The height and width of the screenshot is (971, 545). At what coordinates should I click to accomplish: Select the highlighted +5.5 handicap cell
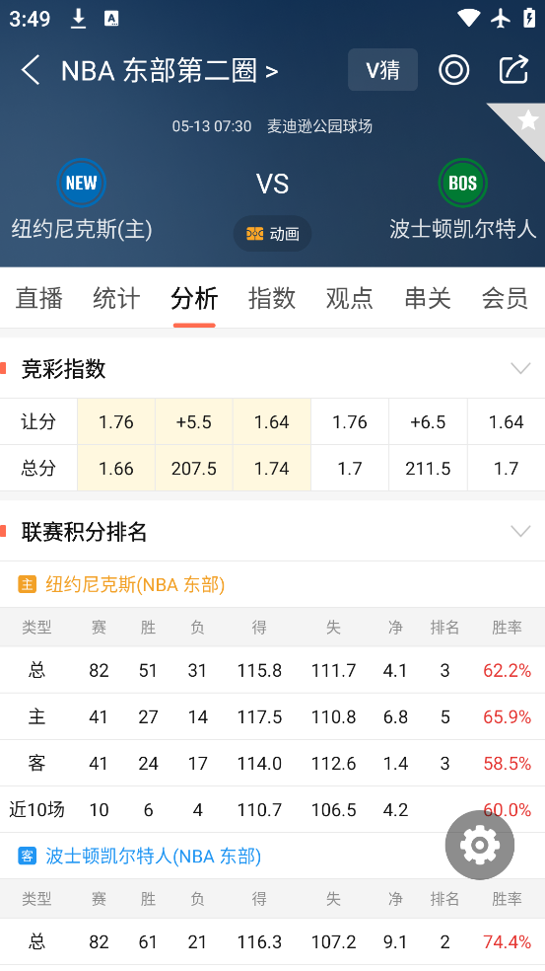click(x=193, y=421)
